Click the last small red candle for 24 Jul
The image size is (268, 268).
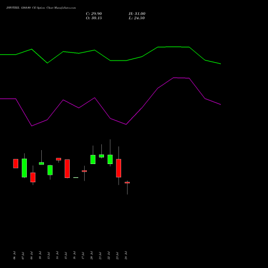(127, 183)
